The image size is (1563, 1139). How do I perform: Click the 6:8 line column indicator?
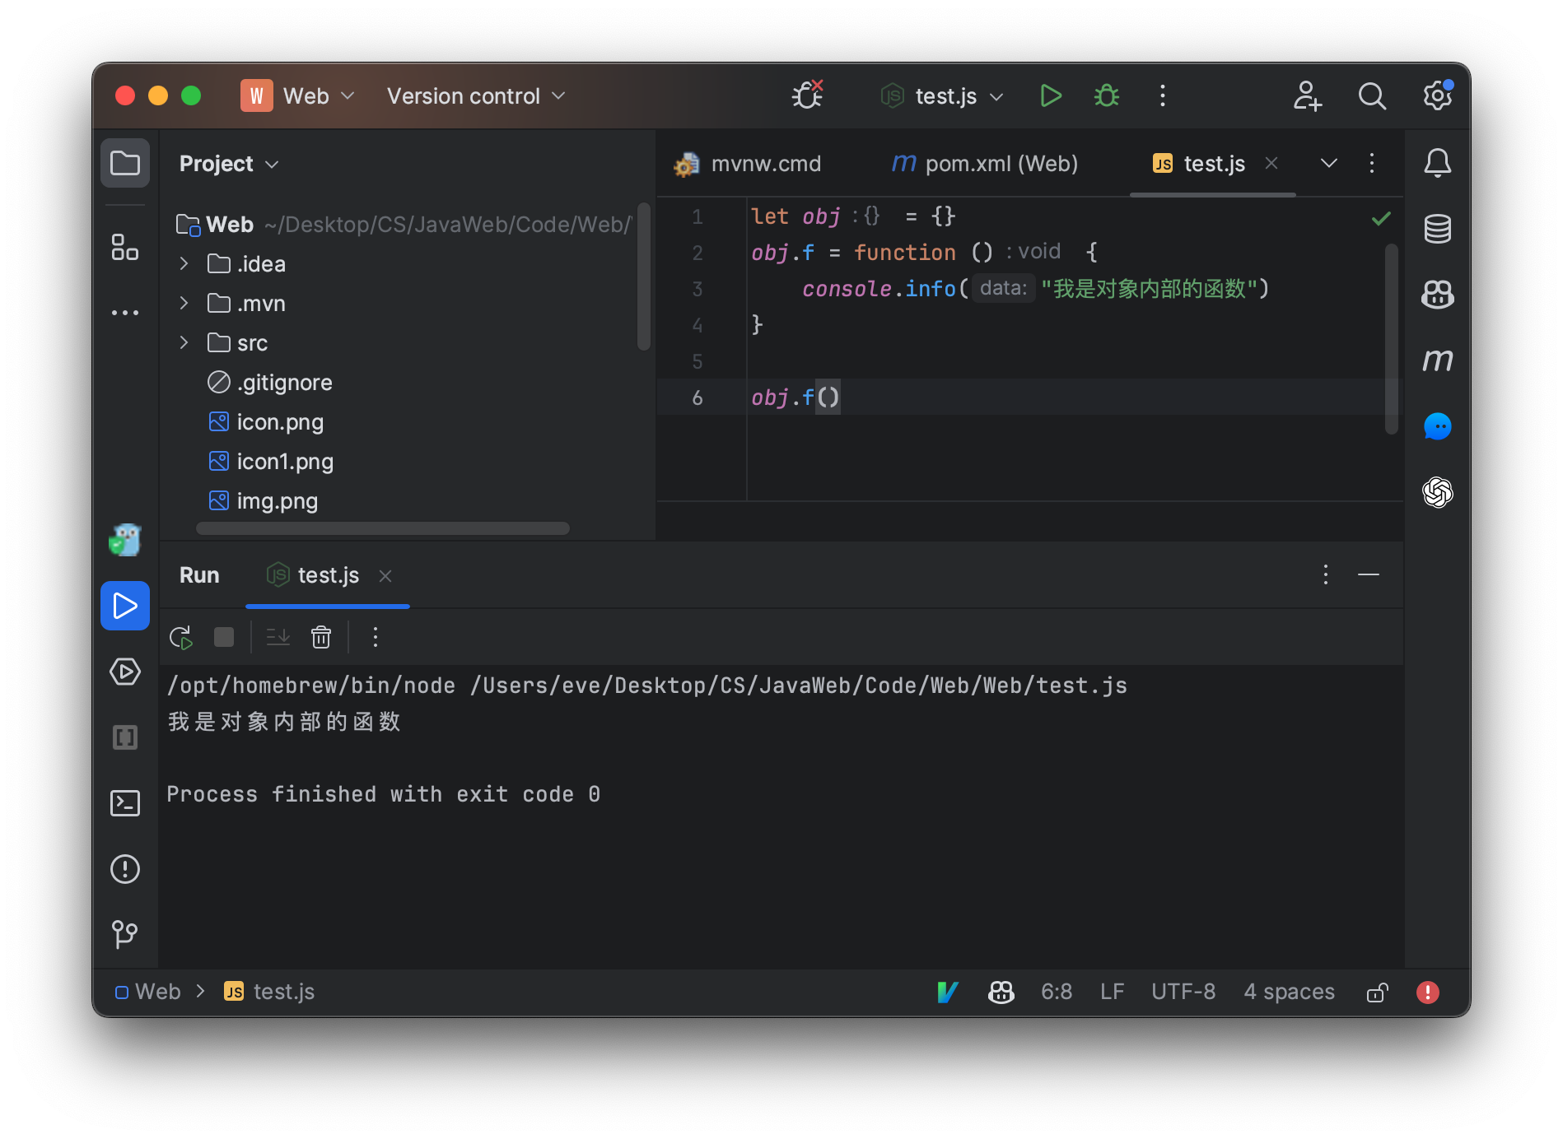point(1057,992)
